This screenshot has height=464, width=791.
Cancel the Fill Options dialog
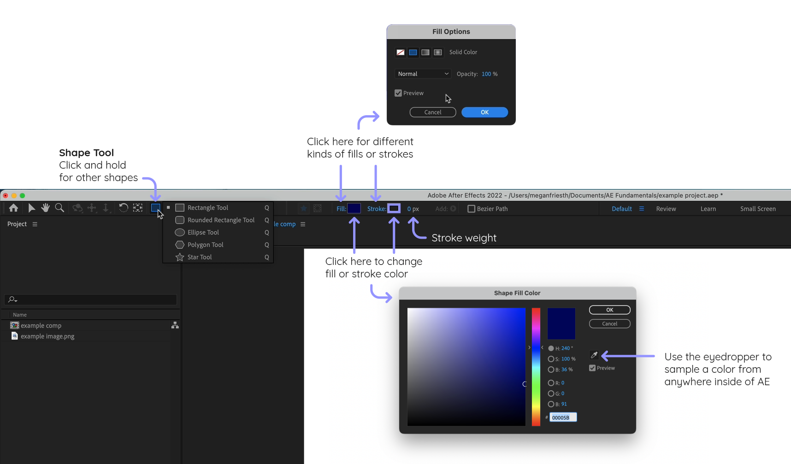point(432,112)
